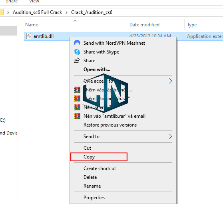Viewport: 223px width, 204px height.
Task: Click the sort arrow above Name column
Action: click(75, 21)
